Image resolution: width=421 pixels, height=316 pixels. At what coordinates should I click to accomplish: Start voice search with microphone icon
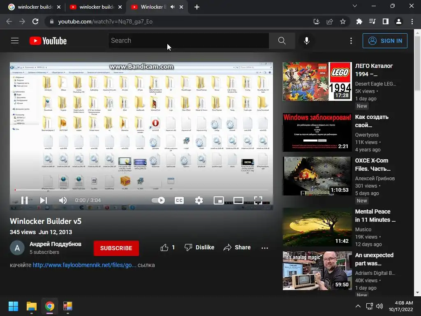tap(307, 41)
